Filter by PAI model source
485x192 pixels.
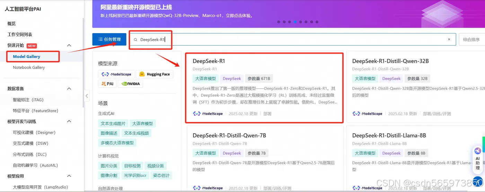click(x=107, y=84)
